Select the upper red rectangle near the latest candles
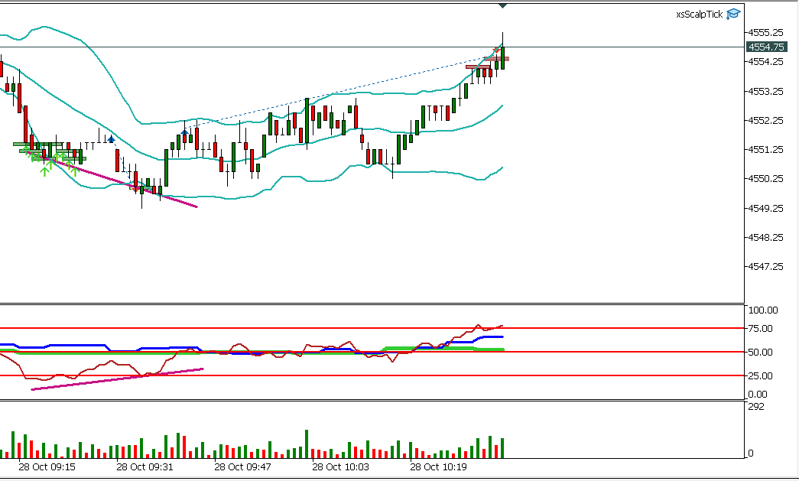This screenshot has width=799, height=481. point(496,59)
